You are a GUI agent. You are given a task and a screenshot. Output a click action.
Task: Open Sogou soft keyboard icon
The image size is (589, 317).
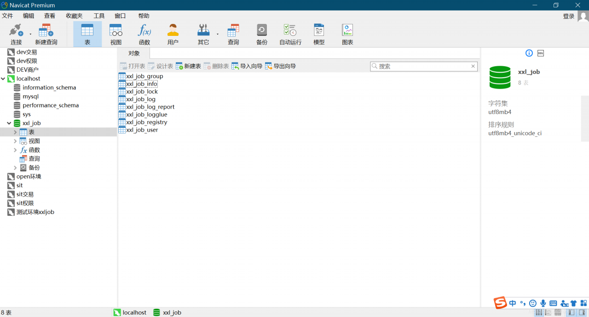[553, 303]
